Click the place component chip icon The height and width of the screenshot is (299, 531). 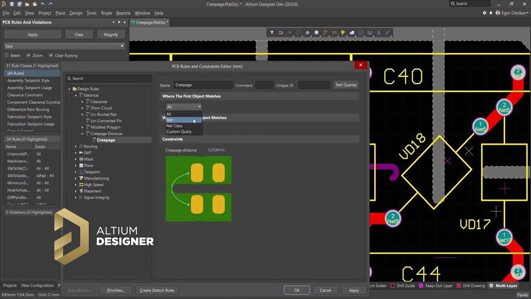tap(317, 32)
